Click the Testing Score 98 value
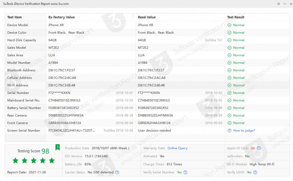The image size is (293, 181). point(45,151)
